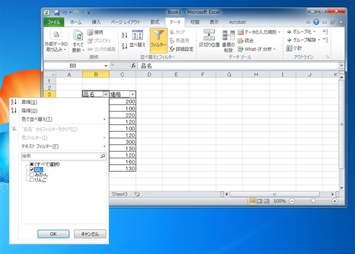Image resolution: width=355 pixels, height=254 pixels.
Task: Open the 品名 filter dropdown arrow
Action: click(106, 94)
